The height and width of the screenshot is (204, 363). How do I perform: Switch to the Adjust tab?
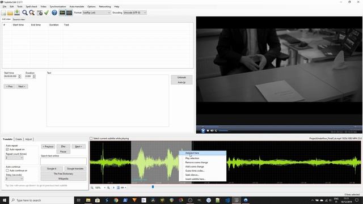coord(28,139)
